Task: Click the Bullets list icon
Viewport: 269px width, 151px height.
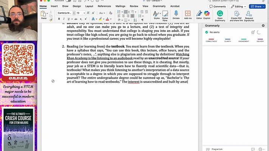Action: pyautogui.click(x=119, y=12)
